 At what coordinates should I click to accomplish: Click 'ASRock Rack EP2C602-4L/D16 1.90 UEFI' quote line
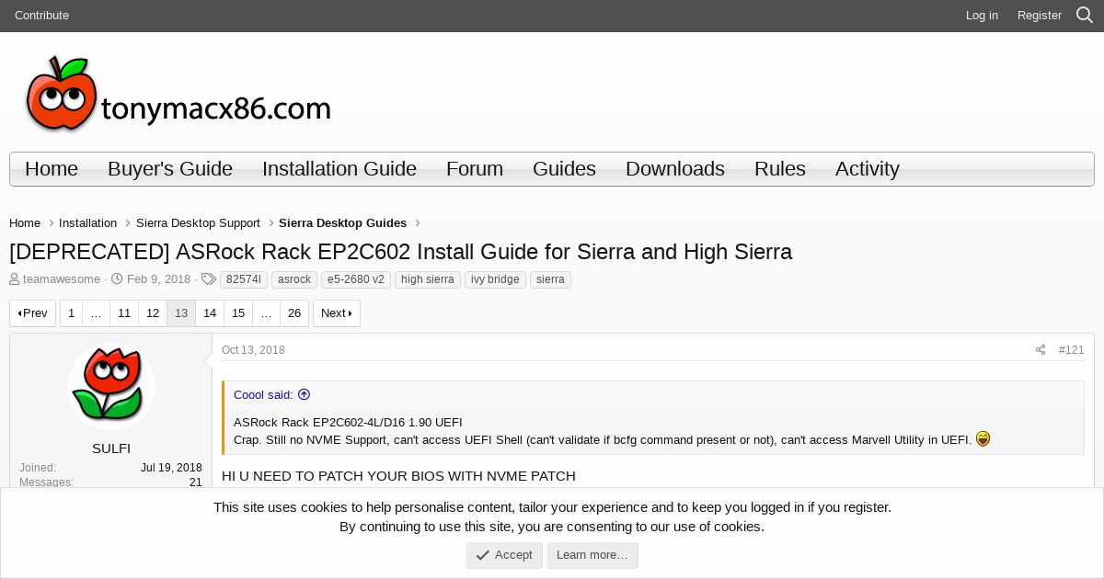pos(348,423)
